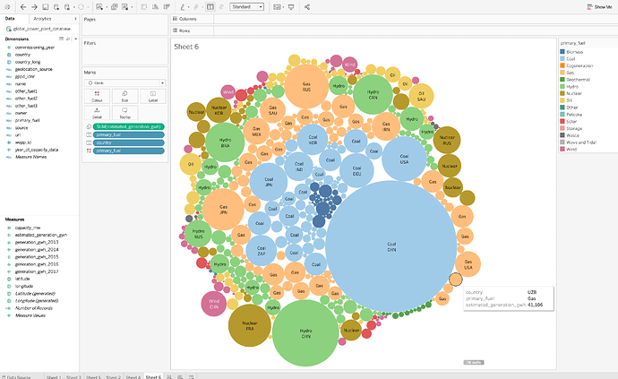
Task: Select the large Coal CHN bubble
Action: (391, 247)
